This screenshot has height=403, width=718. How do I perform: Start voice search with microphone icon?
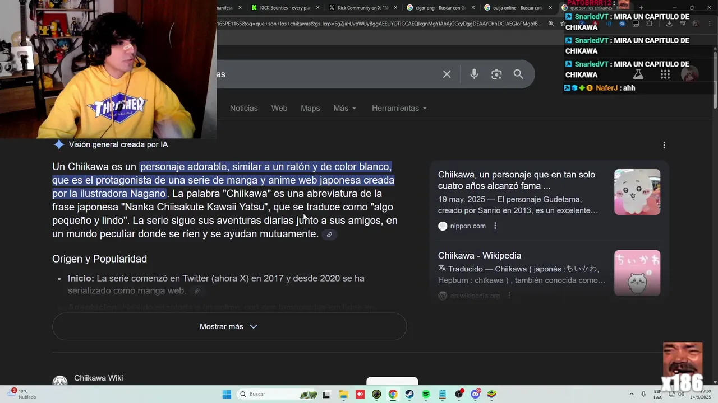474,74
